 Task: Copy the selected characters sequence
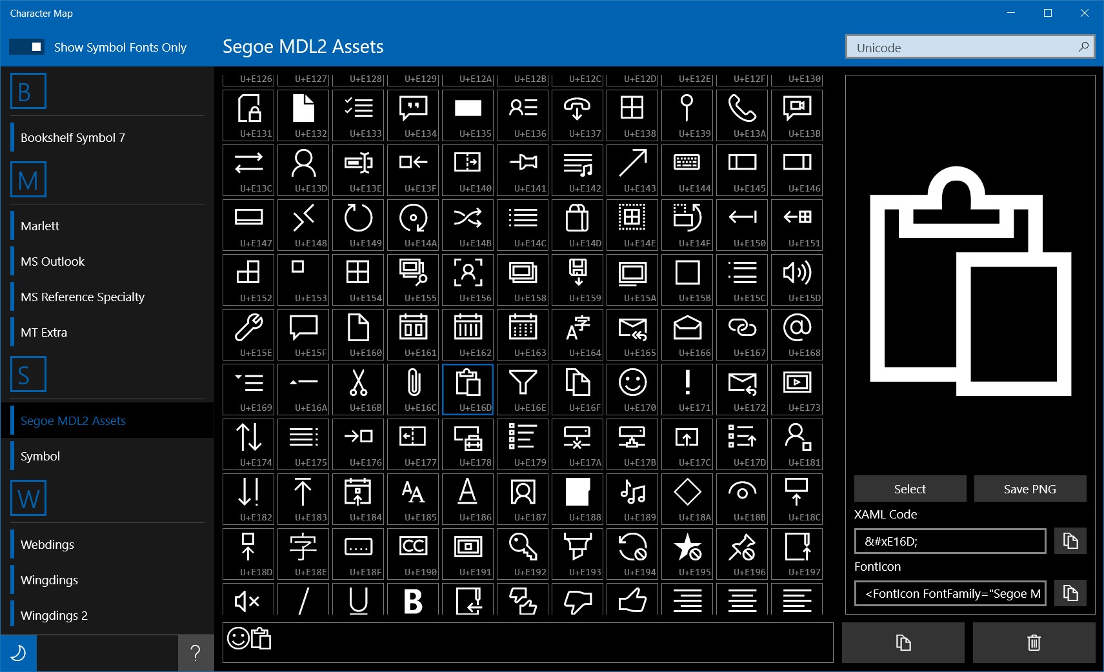click(903, 642)
